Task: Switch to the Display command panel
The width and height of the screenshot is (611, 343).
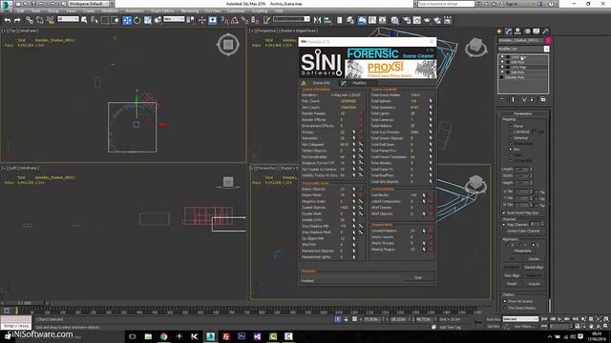Action: 537,31
